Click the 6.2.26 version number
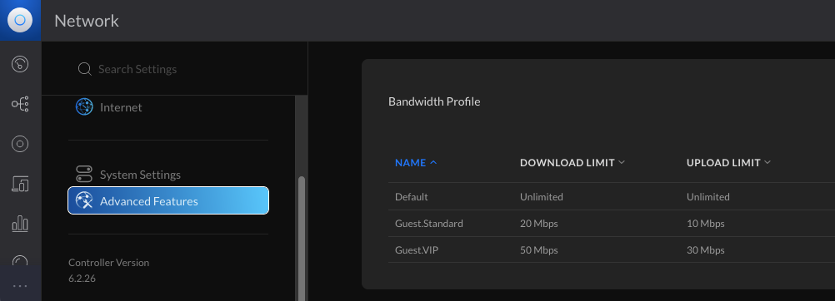The image size is (835, 301). click(x=82, y=278)
